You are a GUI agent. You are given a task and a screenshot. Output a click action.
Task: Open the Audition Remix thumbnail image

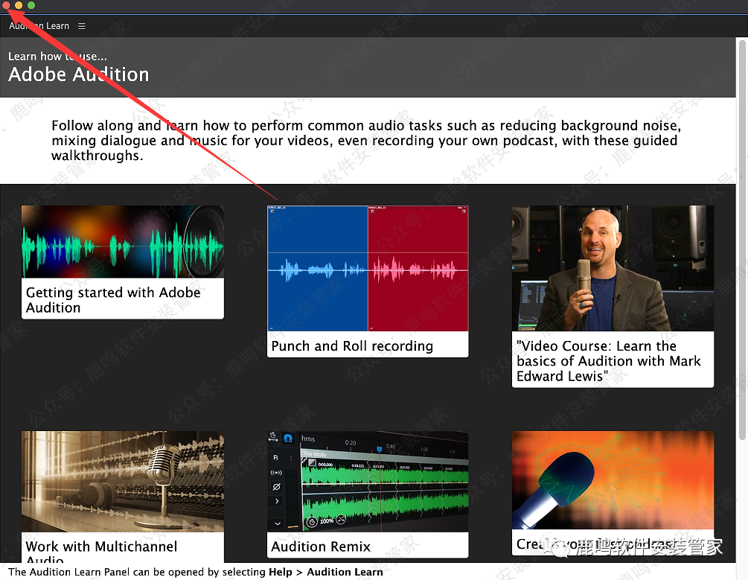point(368,481)
